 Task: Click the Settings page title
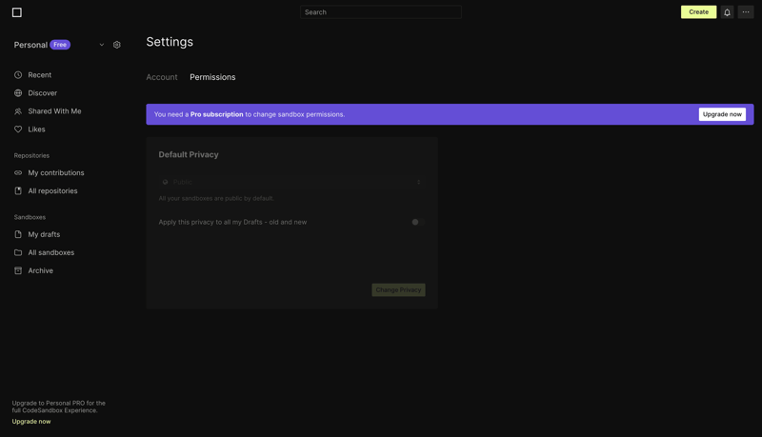170,42
